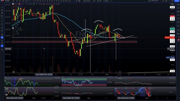Select the 4h interval
Viewport: 180px width, 101px height.
tap(36, 1)
